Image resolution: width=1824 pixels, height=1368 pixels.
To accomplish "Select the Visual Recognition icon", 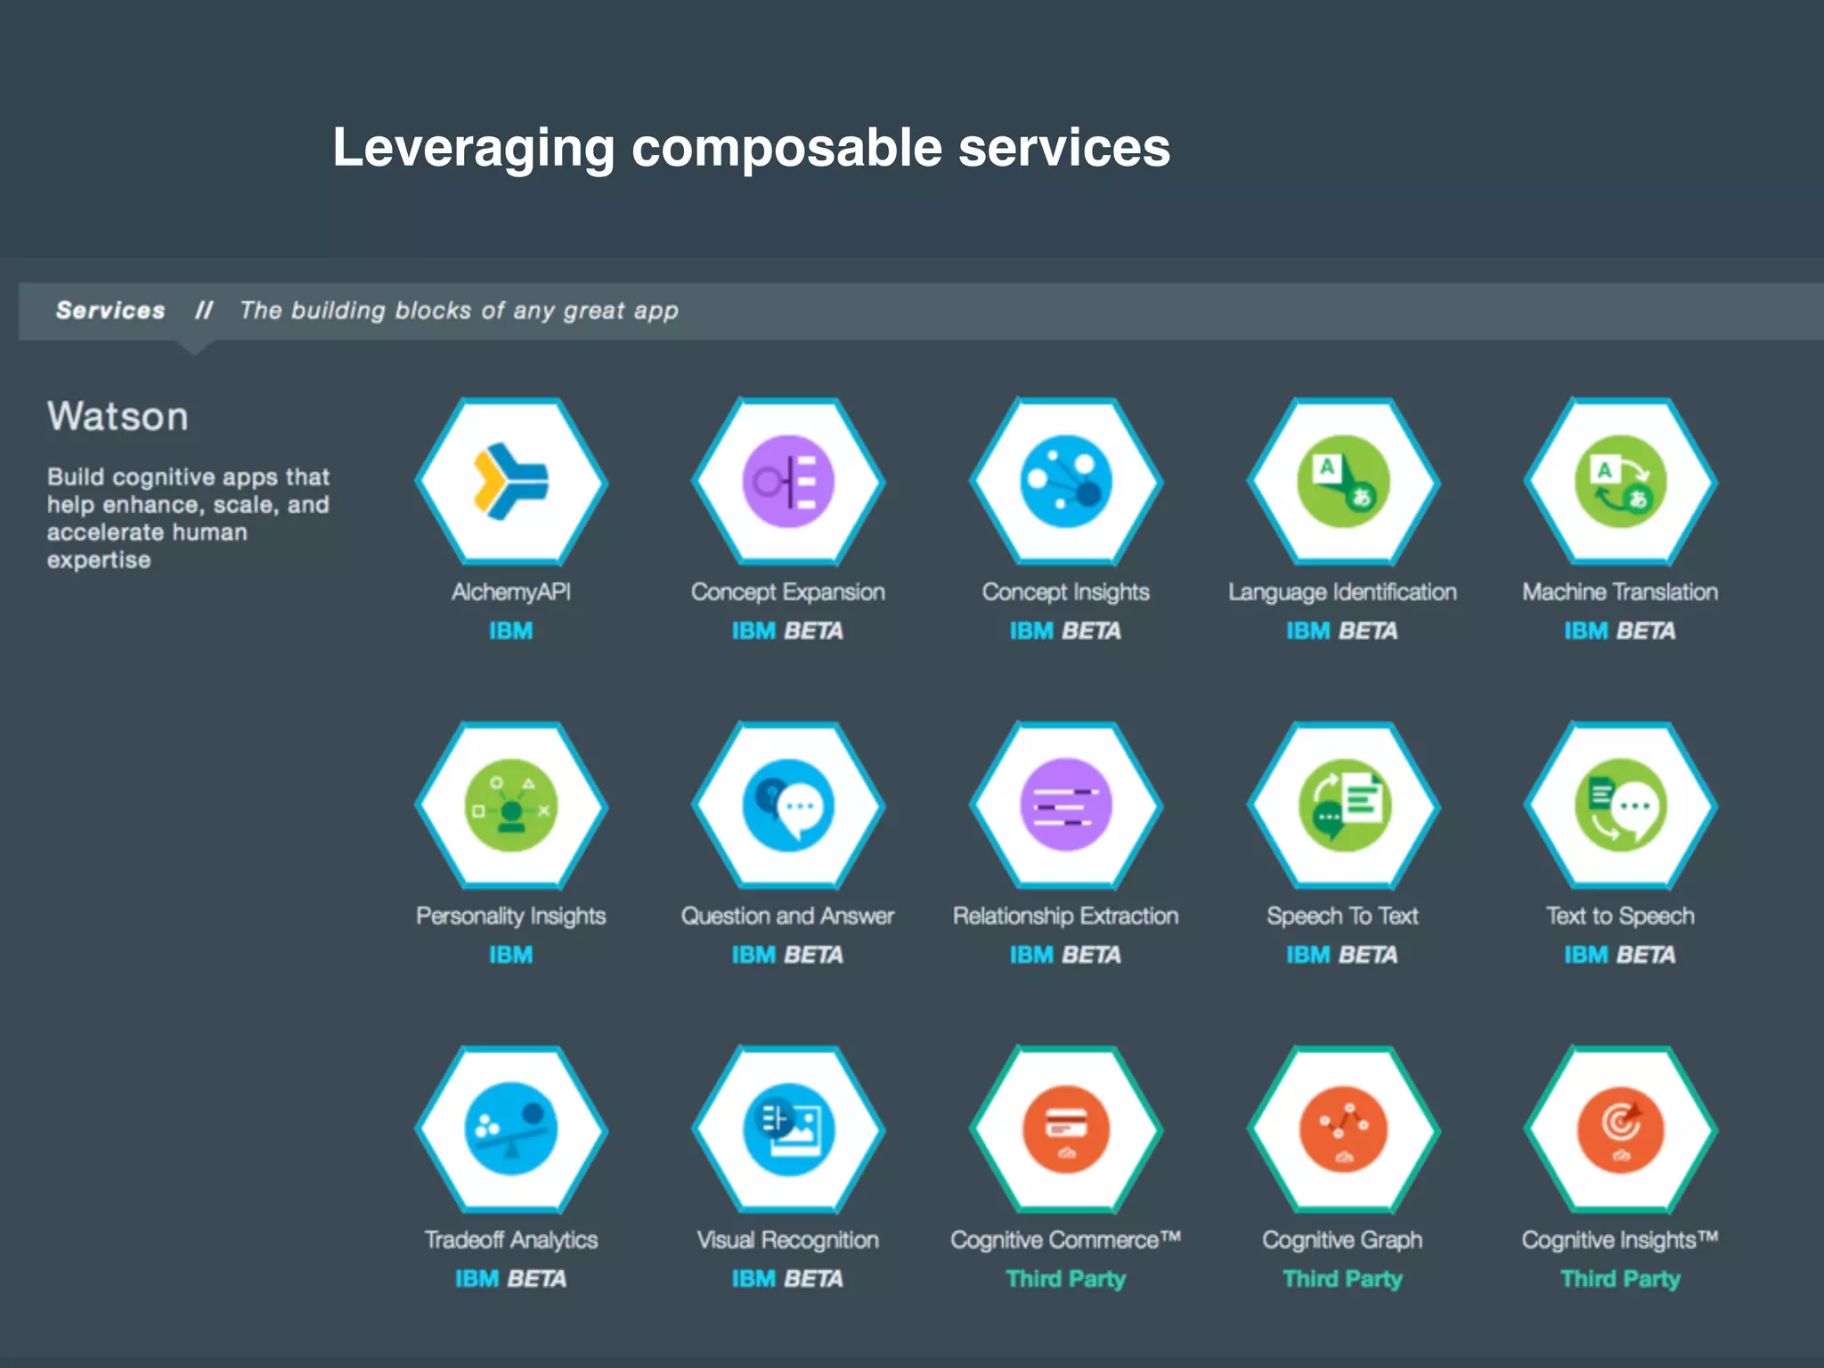I will click(x=788, y=1129).
